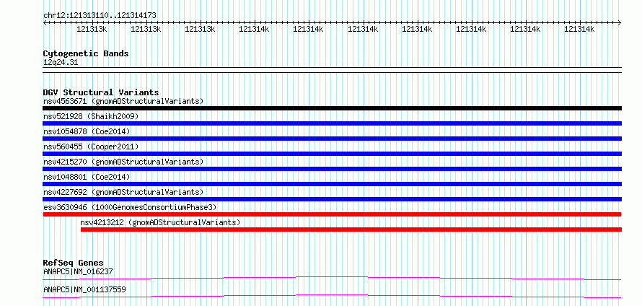642x306 pixels.
Task: Open variant nsv1054878 (Coe2014) label
Action: 87,131
